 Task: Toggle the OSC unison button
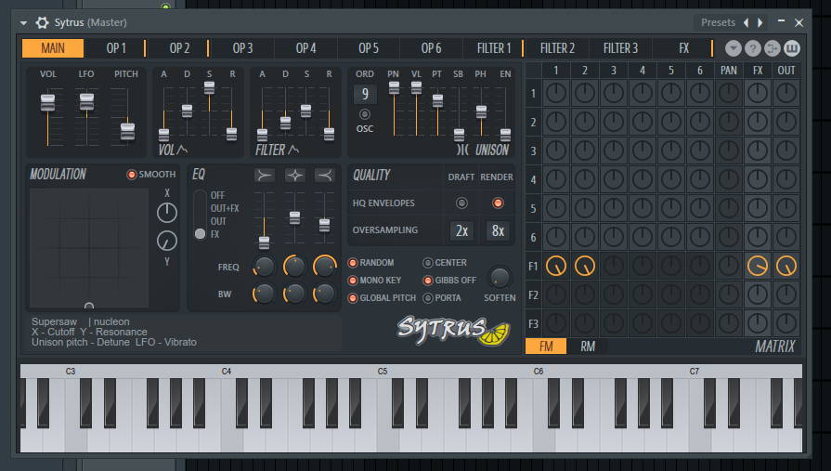pyautogui.click(x=365, y=114)
